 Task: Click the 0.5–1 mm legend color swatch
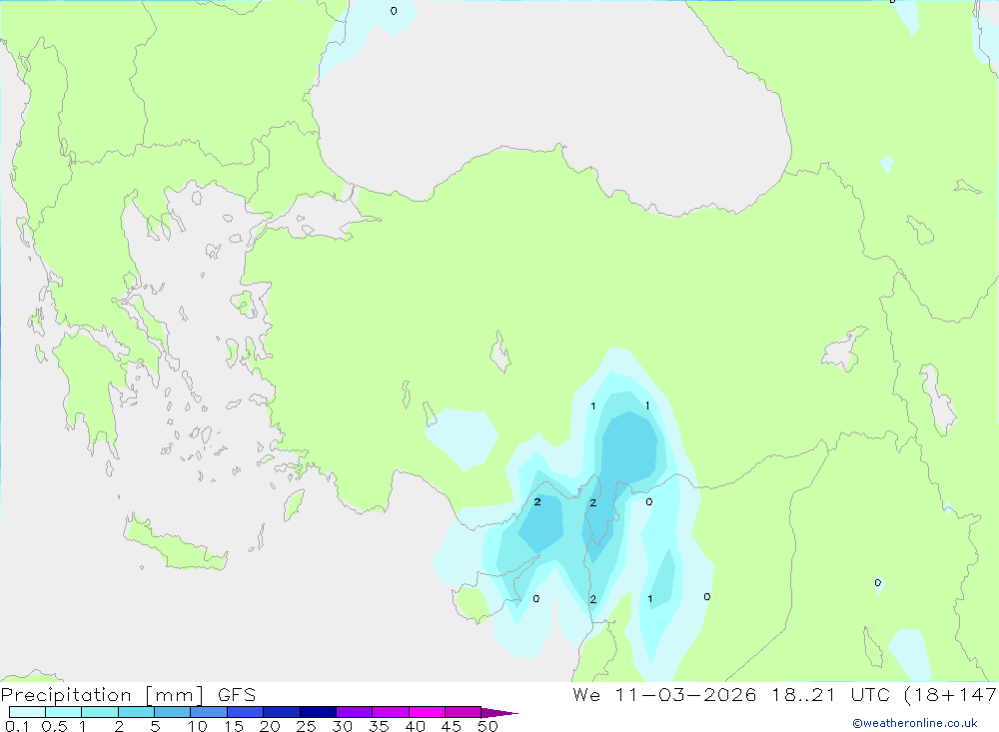click(x=64, y=712)
